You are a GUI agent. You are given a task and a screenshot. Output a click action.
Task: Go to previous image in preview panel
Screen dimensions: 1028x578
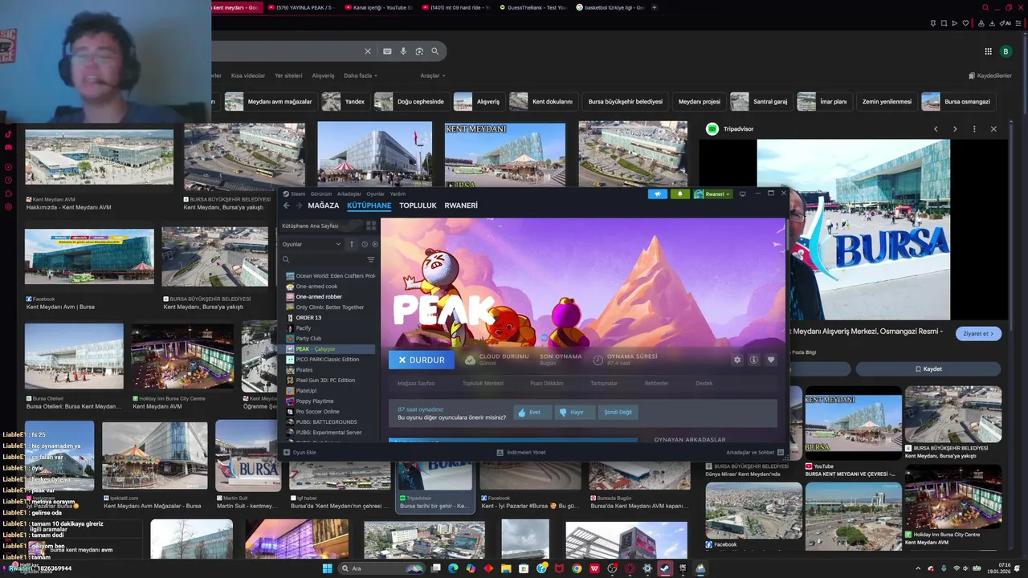click(x=936, y=128)
